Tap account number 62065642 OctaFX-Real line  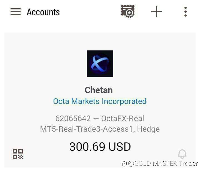coord(100,118)
